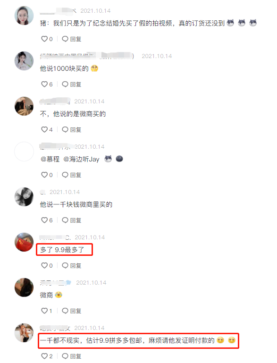
Task: Like the comment mentioning @慕程 and @海边听Jay
Action: pos(44,175)
